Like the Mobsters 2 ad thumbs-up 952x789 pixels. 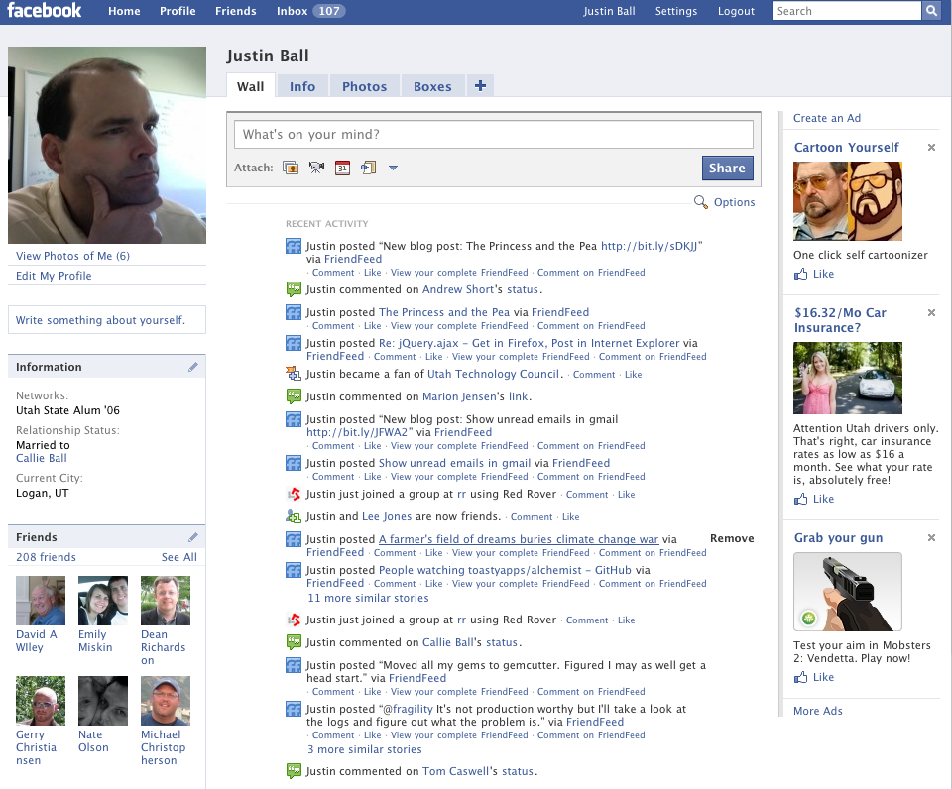tap(801, 677)
